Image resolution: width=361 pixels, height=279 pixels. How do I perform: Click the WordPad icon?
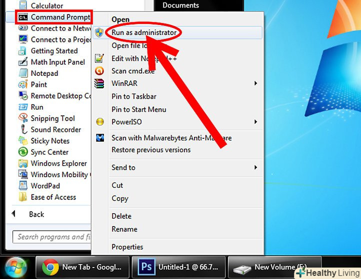pos(23,186)
